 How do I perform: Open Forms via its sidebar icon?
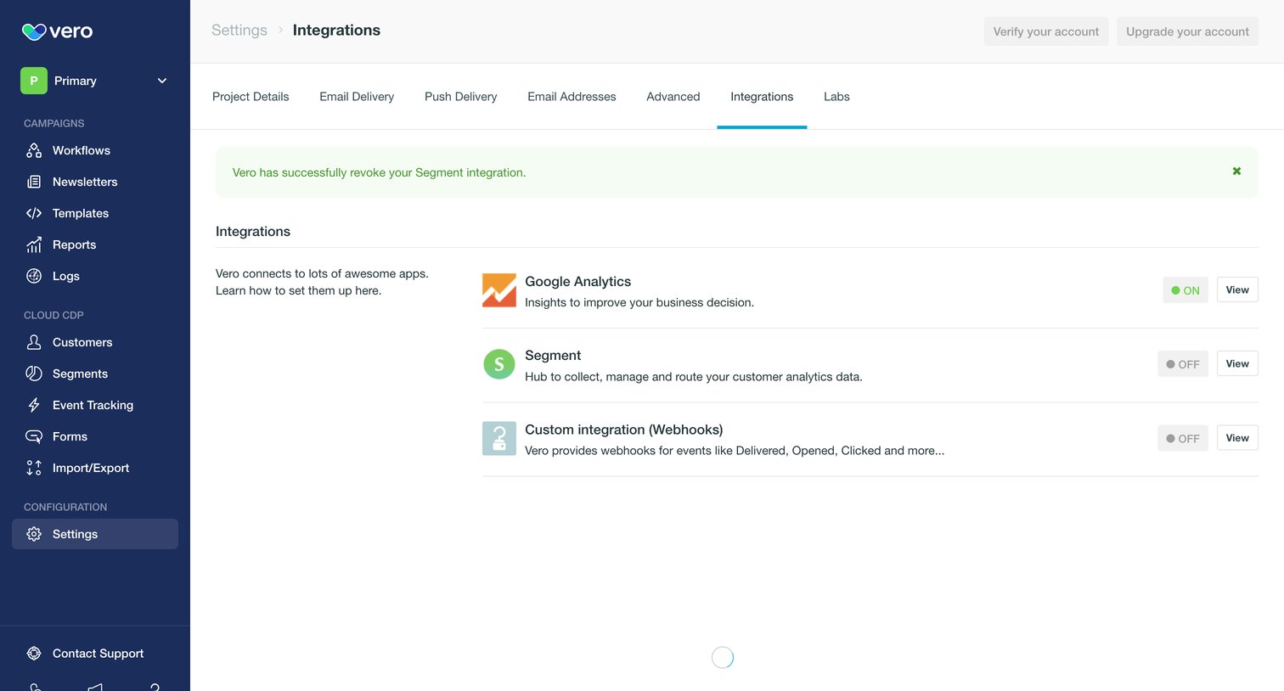tap(34, 436)
